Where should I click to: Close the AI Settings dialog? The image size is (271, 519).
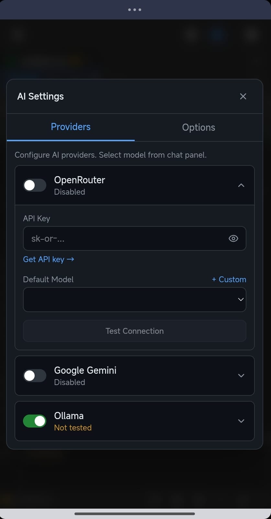point(243,96)
